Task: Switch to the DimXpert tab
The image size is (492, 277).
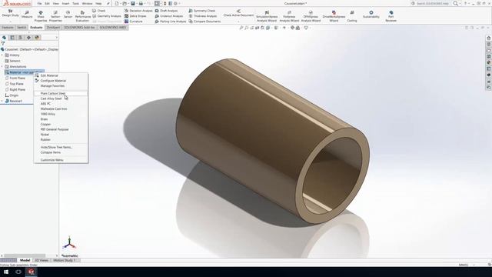Action: (x=53, y=28)
